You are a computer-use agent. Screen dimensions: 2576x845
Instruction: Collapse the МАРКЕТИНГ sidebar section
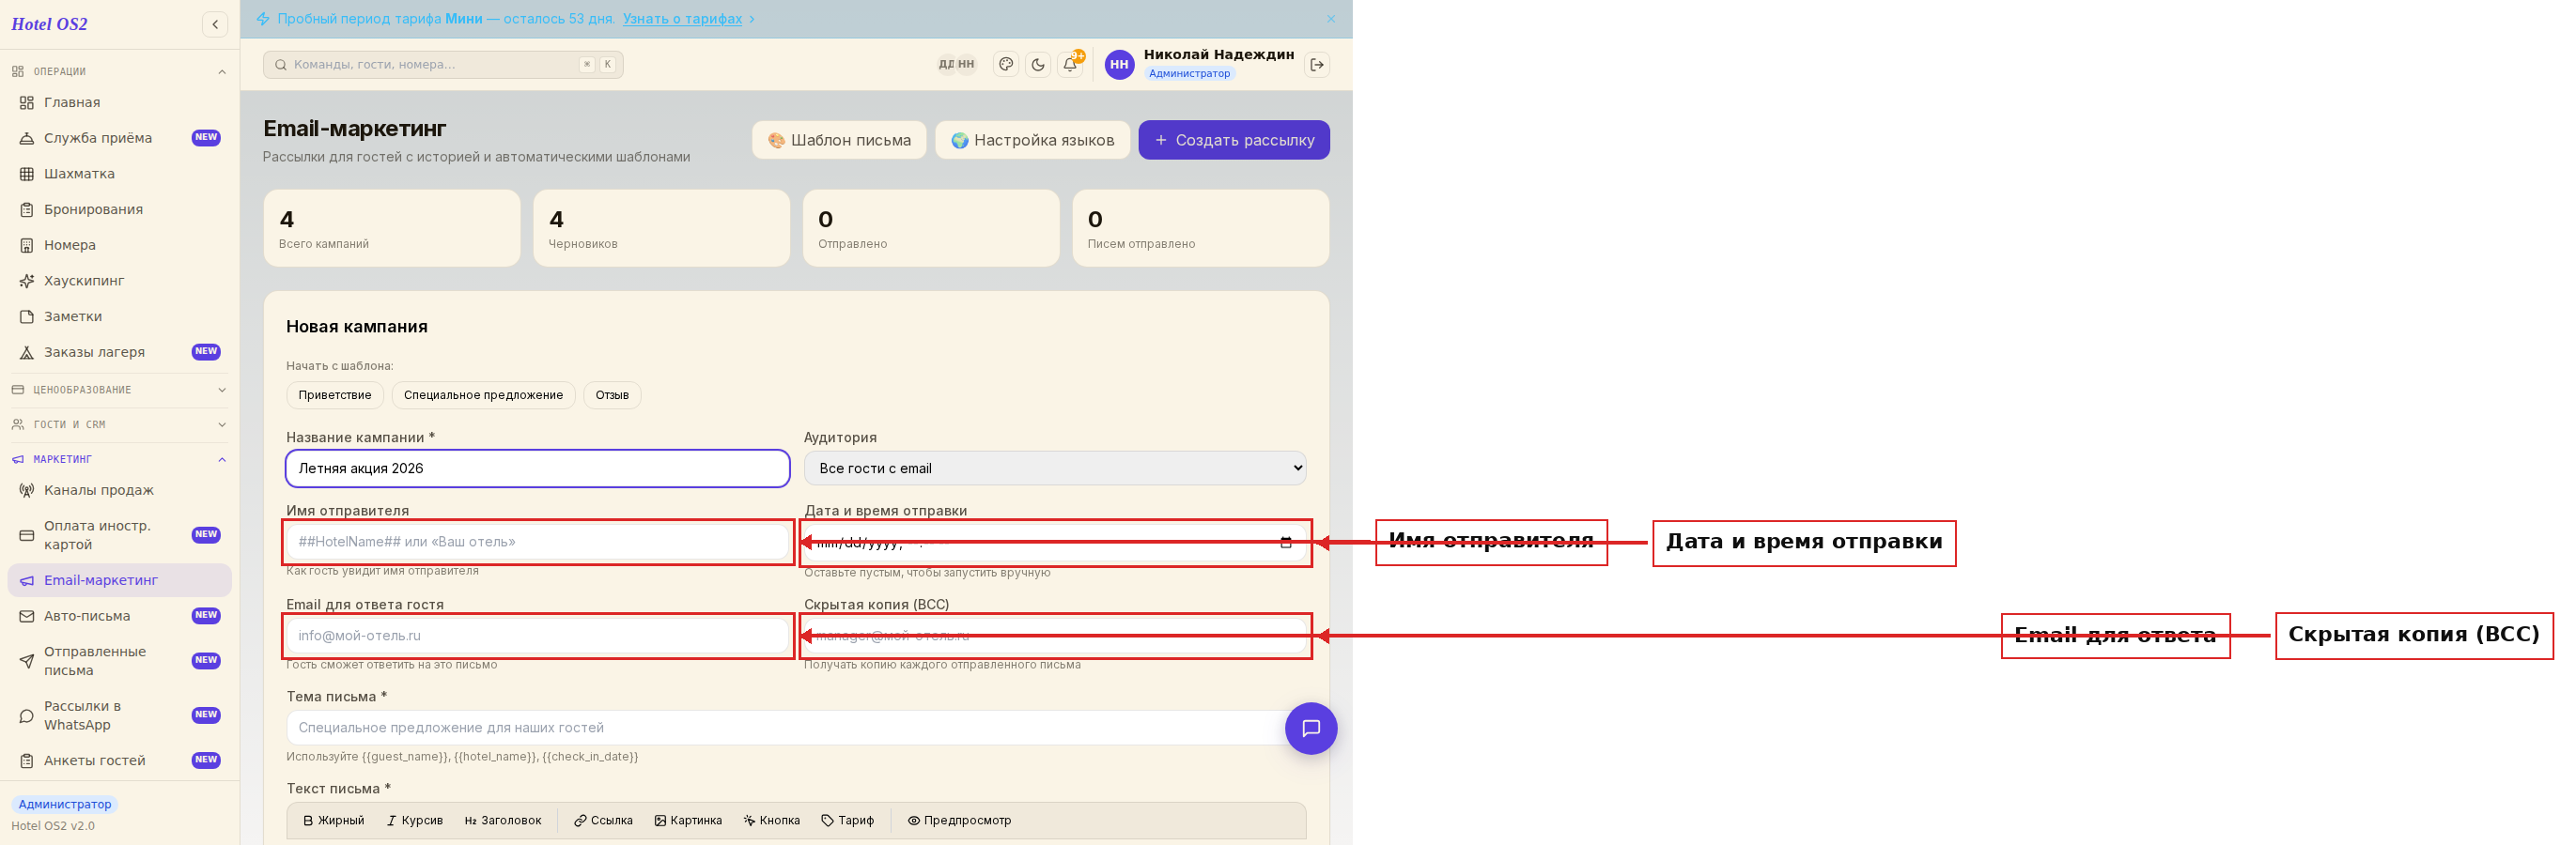point(120,460)
